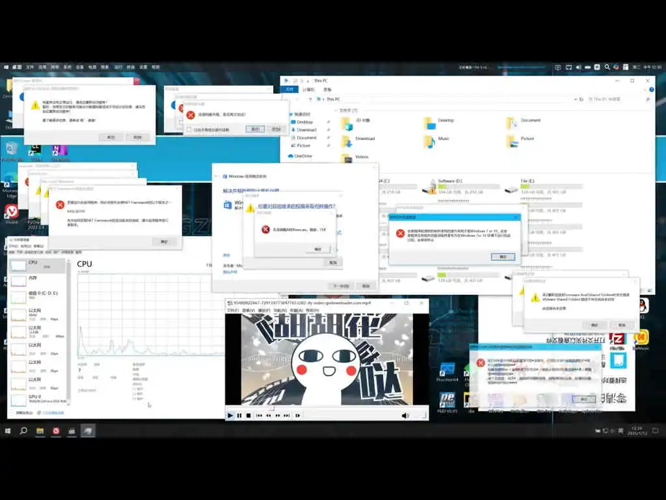Image resolution: width=666 pixels, height=500 pixels.
Task: Click the magnifier icon in top menu bar
Action: click(x=607, y=67)
